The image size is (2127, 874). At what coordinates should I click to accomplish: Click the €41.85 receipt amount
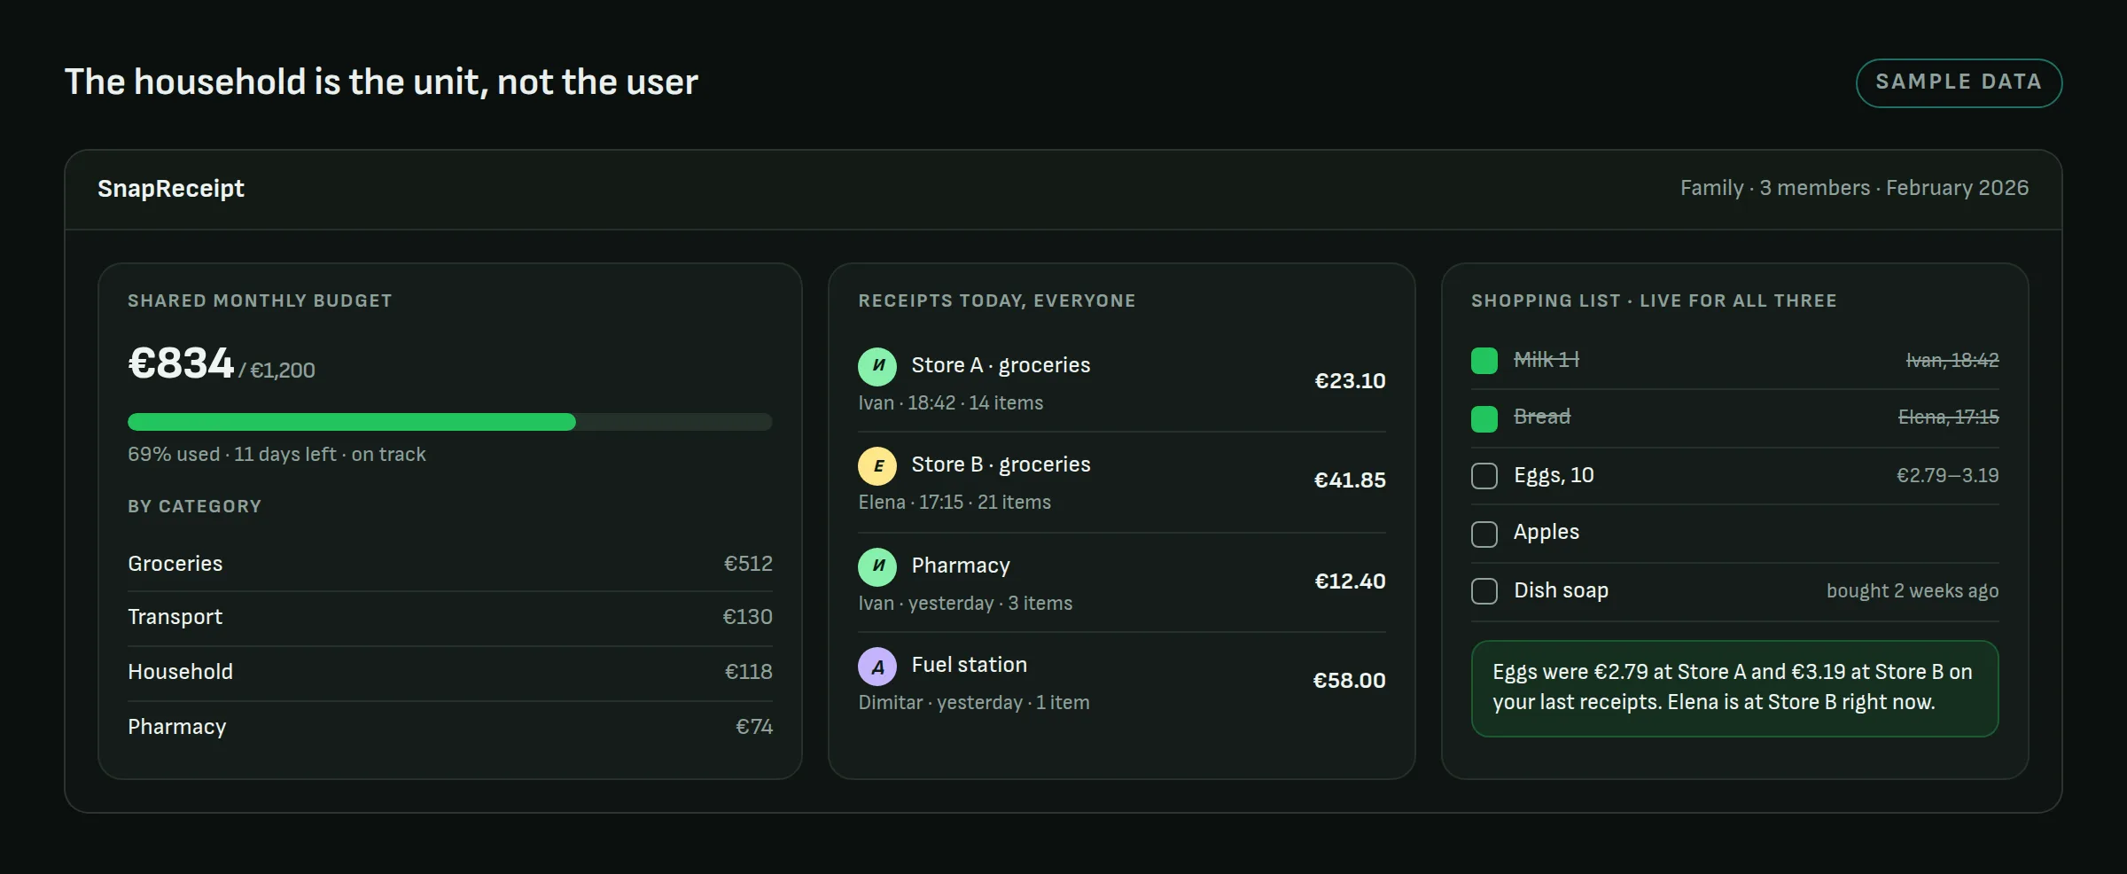pyautogui.click(x=1350, y=480)
